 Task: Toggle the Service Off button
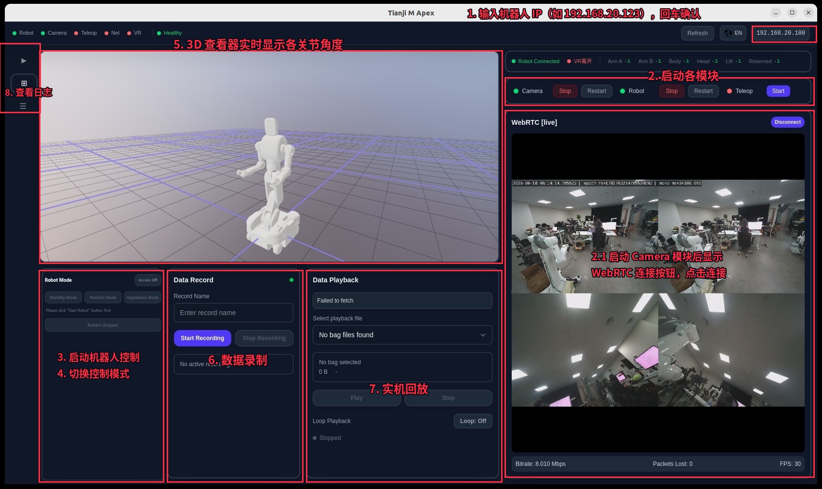148,280
